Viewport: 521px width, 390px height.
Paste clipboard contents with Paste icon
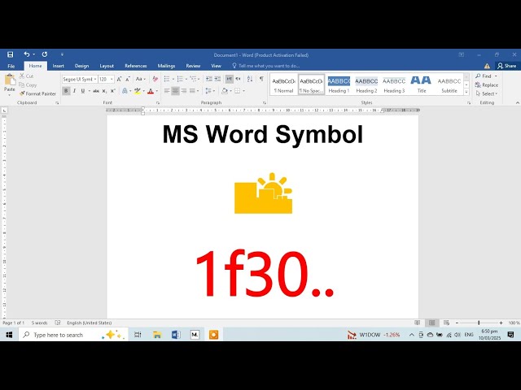click(10, 80)
